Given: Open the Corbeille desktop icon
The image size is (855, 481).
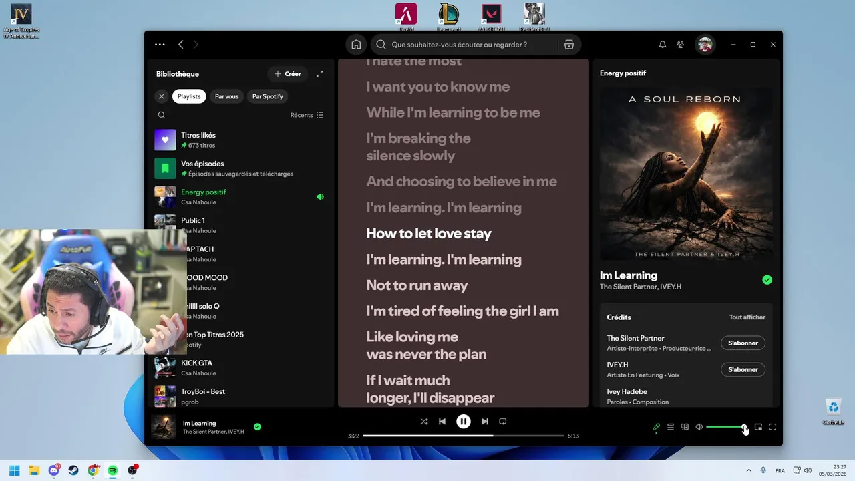Looking at the screenshot, I should (x=833, y=412).
